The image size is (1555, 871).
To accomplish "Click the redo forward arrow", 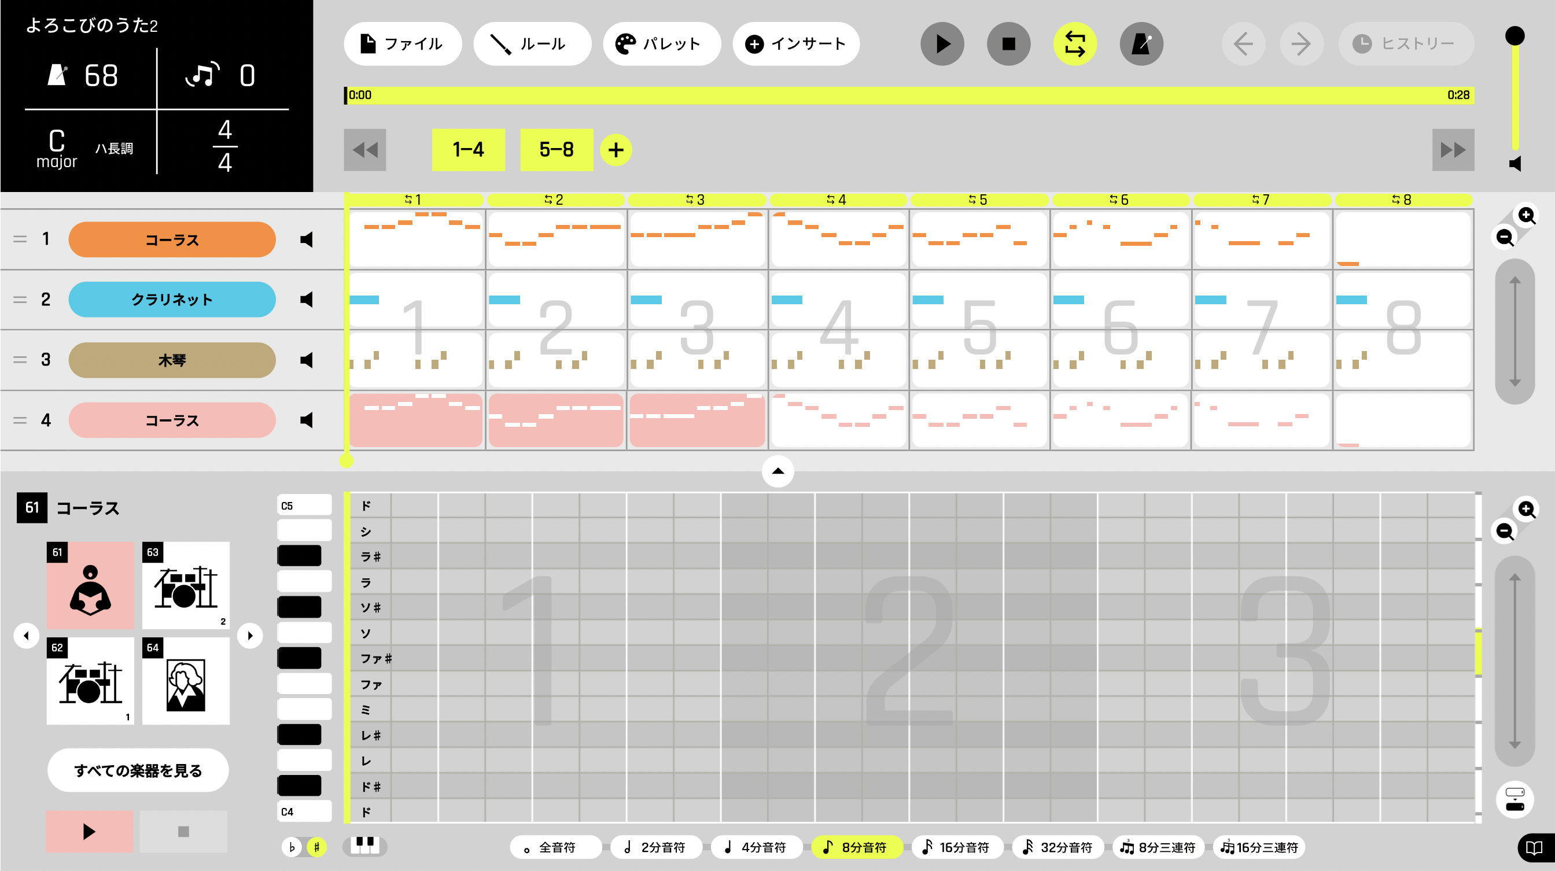I will click(1302, 43).
